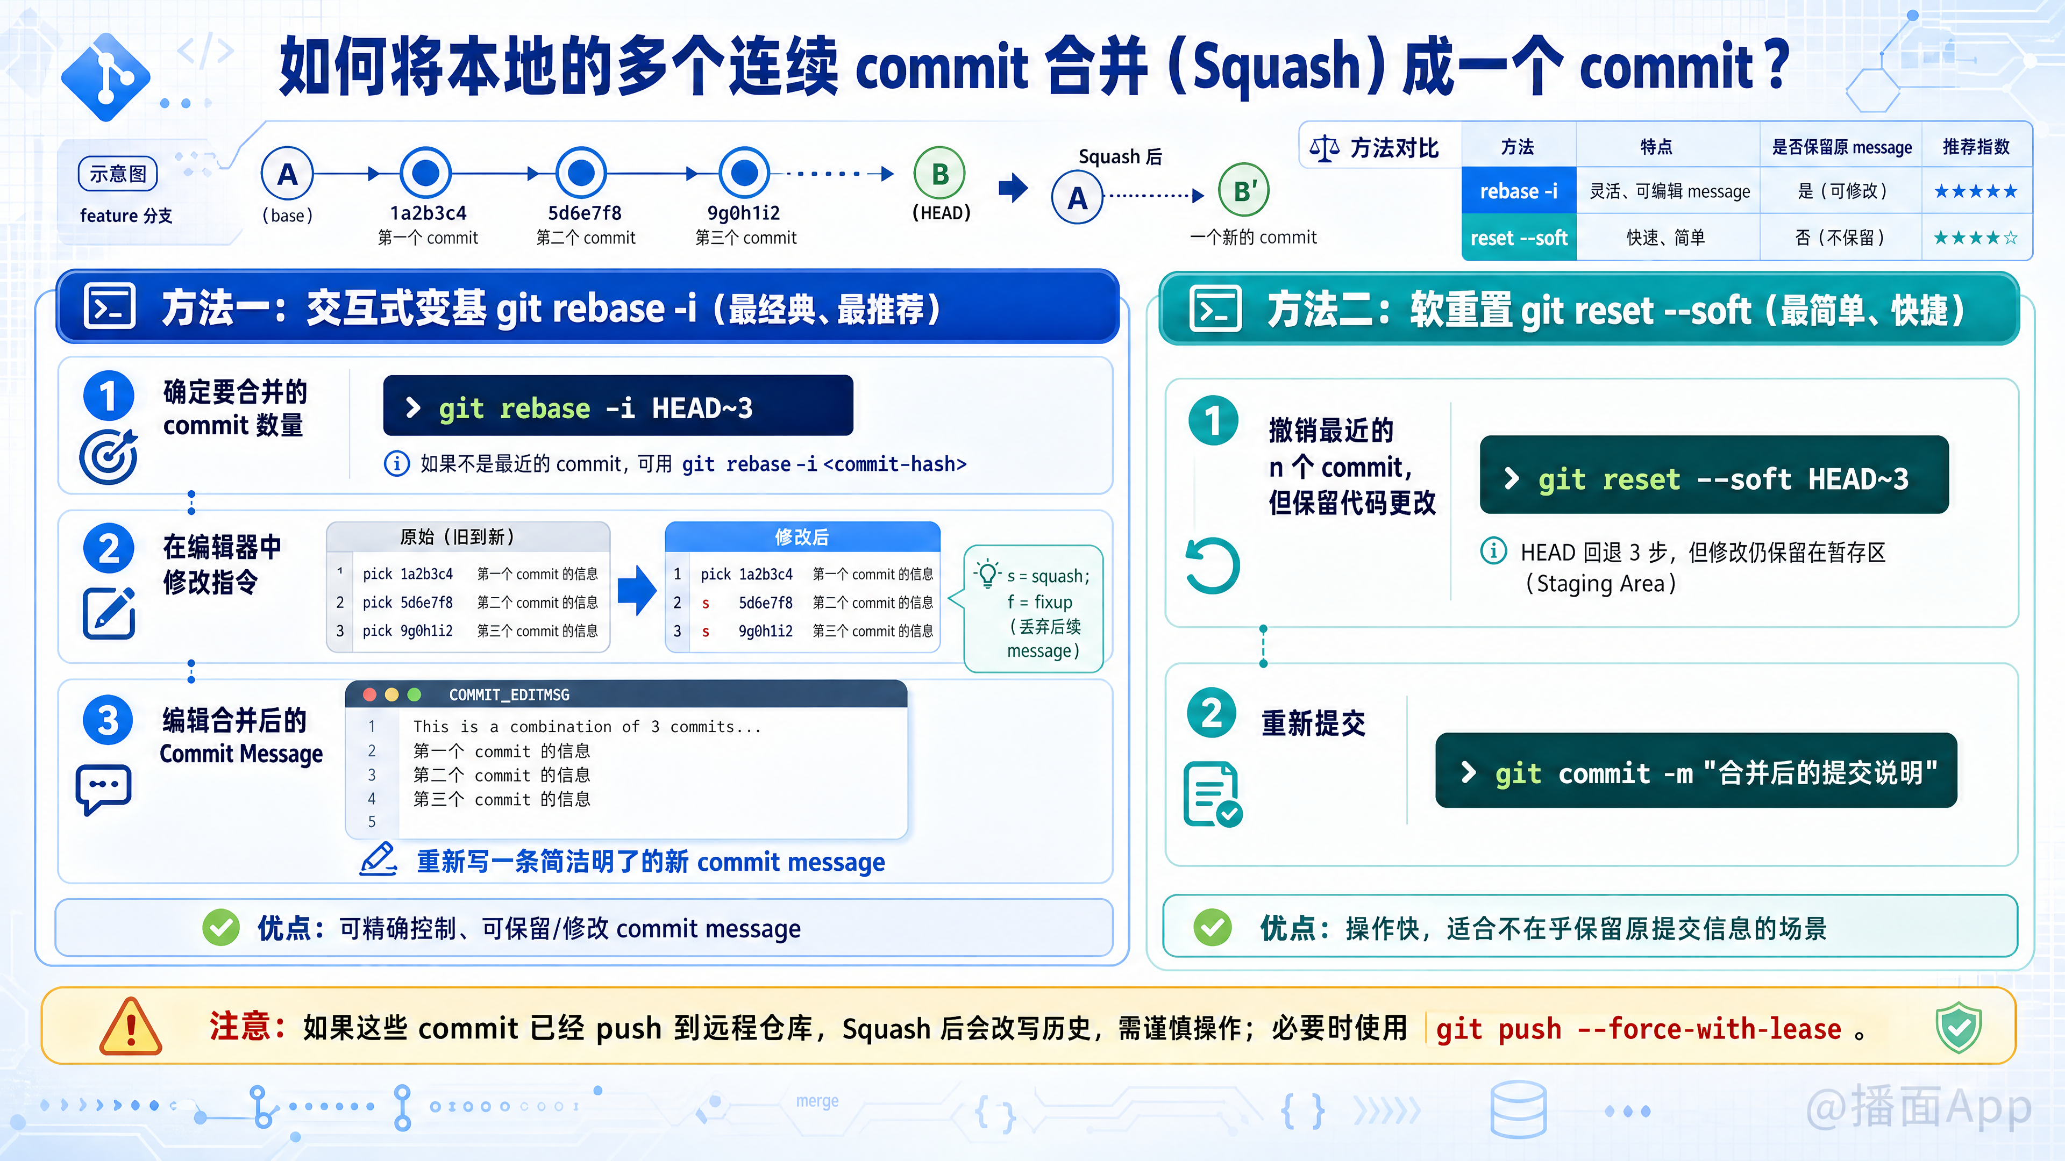The image size is (2065, 1161).
Task: Click the green shield checkmark icon
Action: coord(1959,1028)
